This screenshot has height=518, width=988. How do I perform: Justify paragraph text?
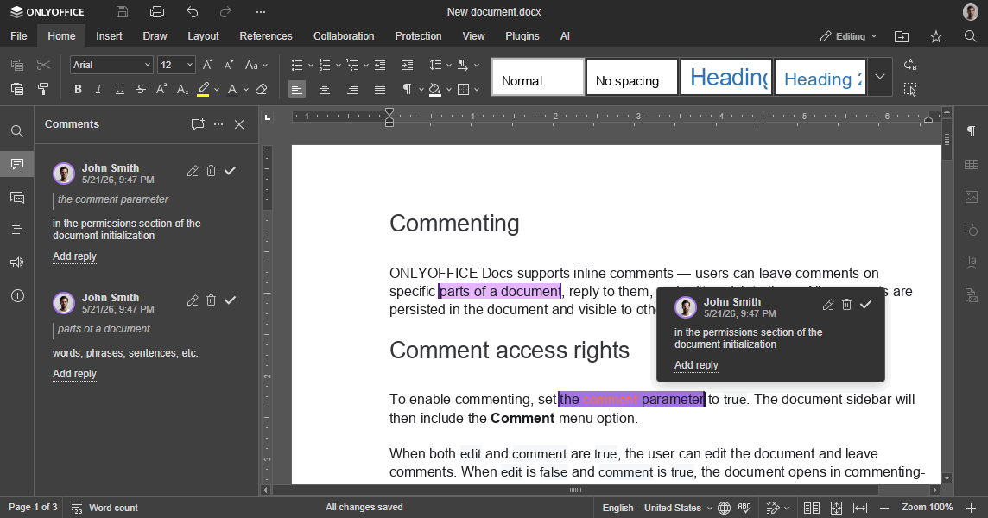380,90
